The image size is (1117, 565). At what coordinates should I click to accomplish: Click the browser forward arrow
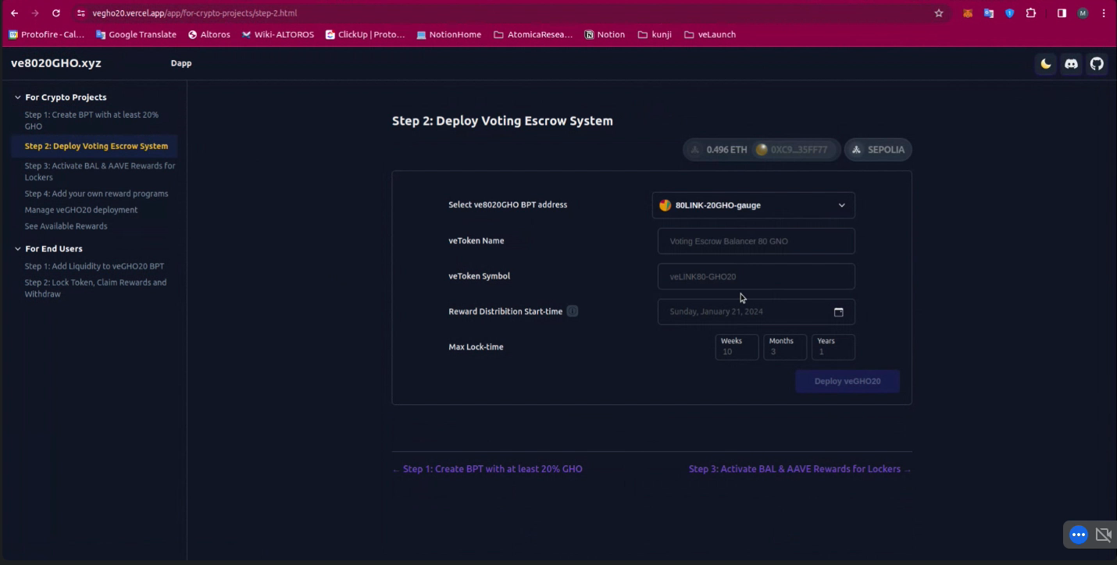35,13
